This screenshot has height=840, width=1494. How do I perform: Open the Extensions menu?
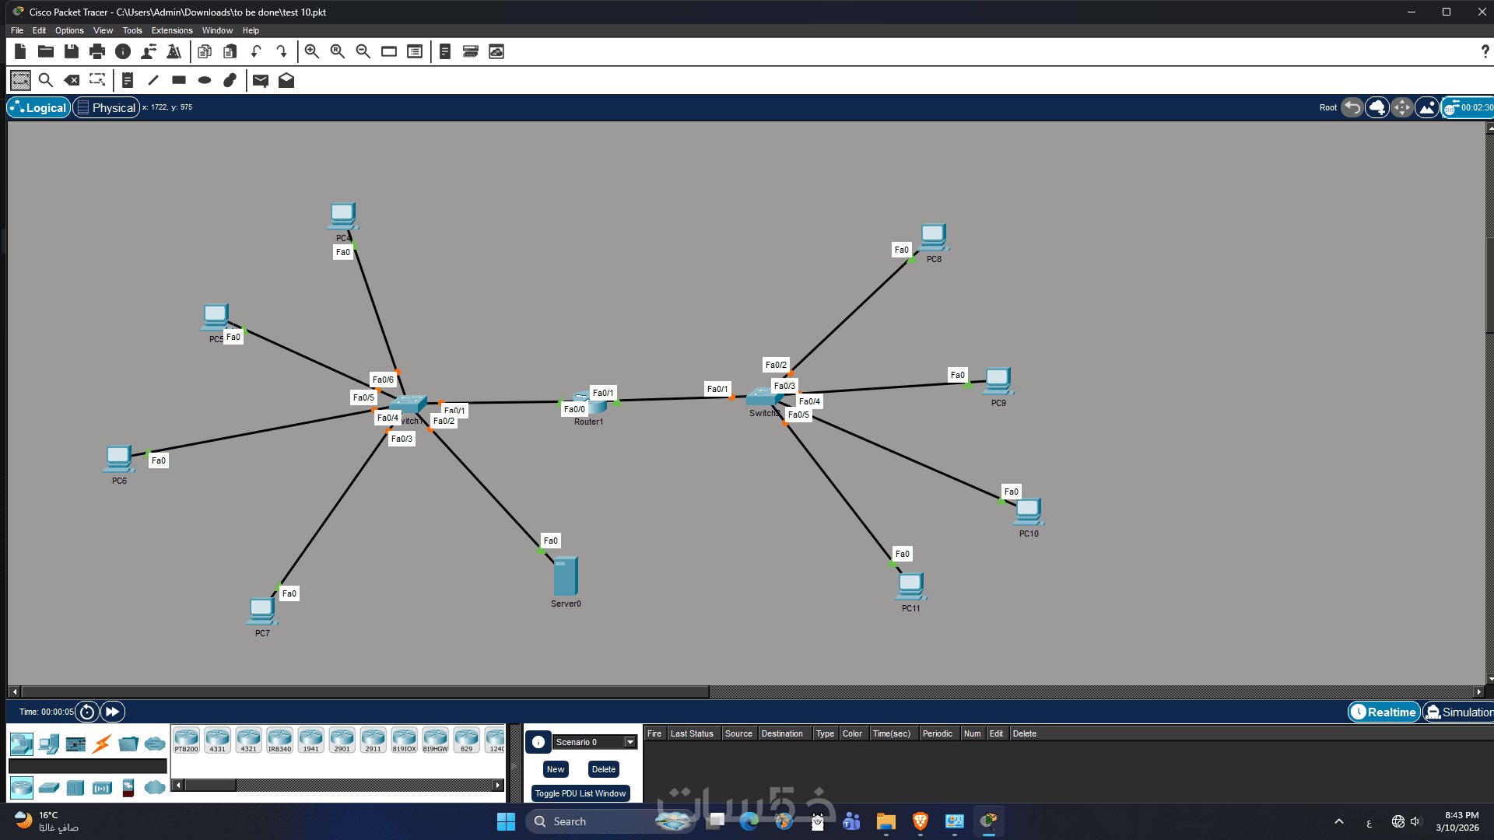point(171,30)
